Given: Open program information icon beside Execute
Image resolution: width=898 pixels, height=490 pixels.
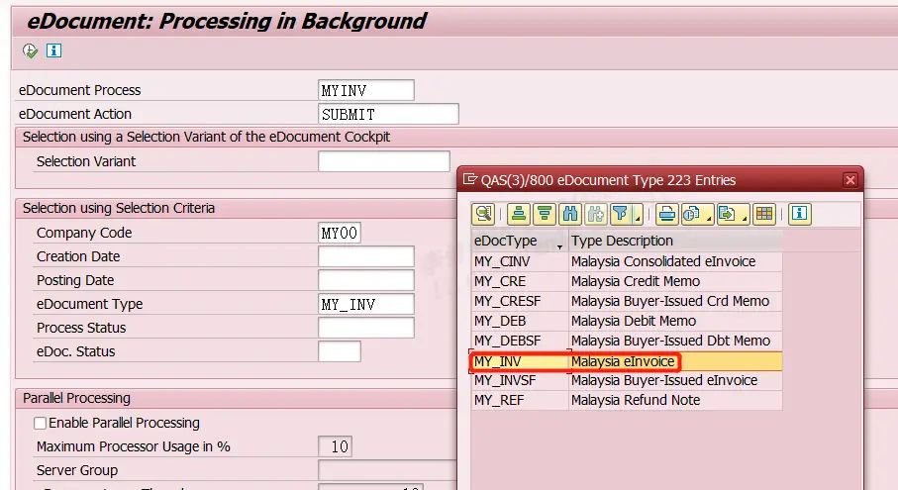Looking at the screenshot, I should point(54,50).
